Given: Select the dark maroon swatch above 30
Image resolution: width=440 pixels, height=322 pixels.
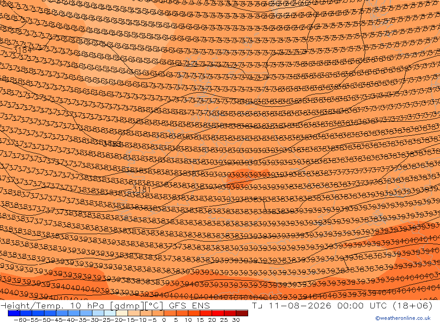Looking at the screenshot, I should pos(242,313).
